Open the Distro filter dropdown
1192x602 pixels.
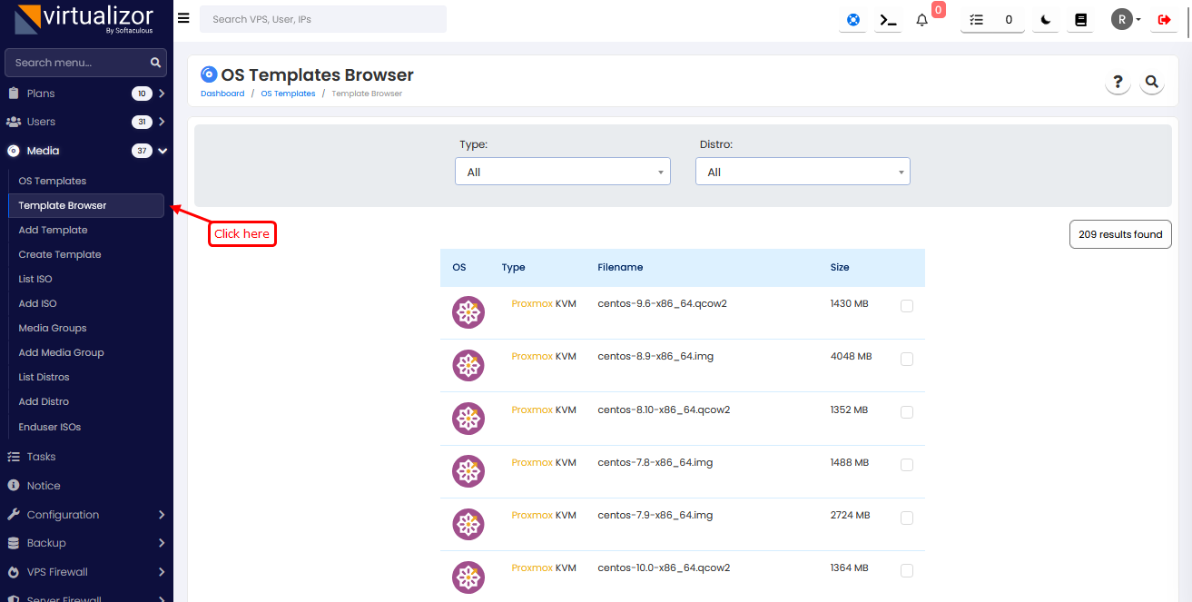[x=803, y=172]
